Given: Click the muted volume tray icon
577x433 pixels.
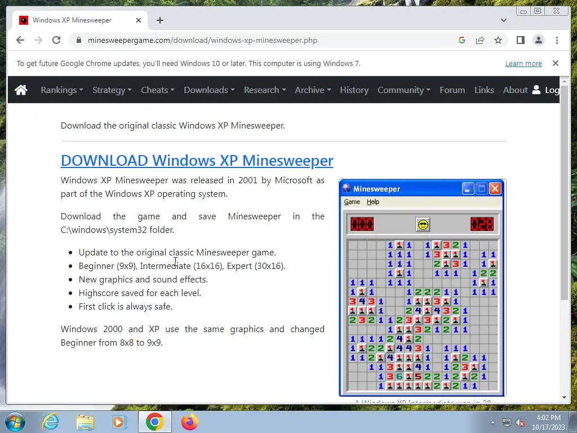Looking at the screenshot, I should pyautogui.click(x=520, y=423).
